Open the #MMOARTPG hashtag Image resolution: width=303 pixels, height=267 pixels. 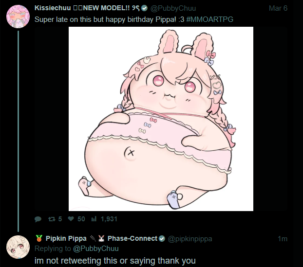pos(209,19)
